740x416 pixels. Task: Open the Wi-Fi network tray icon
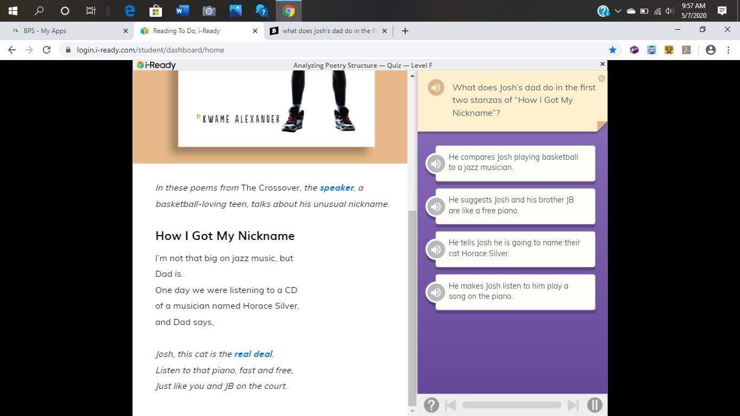click(657, 11)
